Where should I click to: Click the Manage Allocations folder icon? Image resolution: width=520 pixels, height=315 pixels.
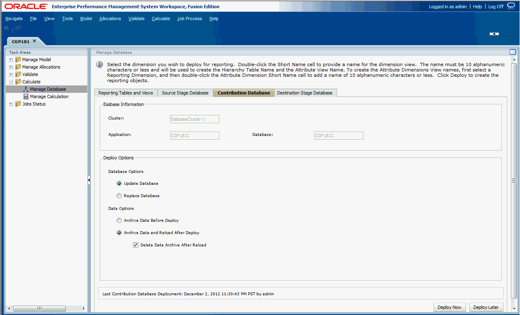tap(18, 67)
